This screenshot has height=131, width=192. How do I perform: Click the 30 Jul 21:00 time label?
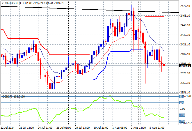[x=101, y=128]
